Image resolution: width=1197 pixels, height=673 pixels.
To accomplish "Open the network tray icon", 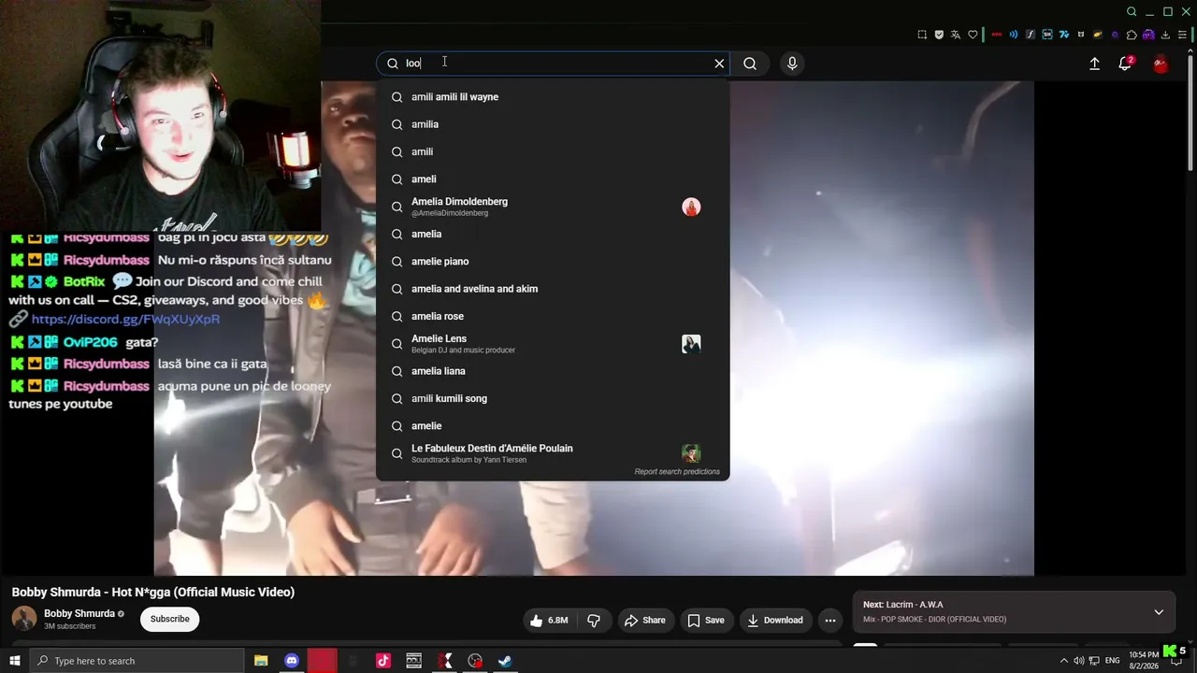I will [x=1094, y=661].
